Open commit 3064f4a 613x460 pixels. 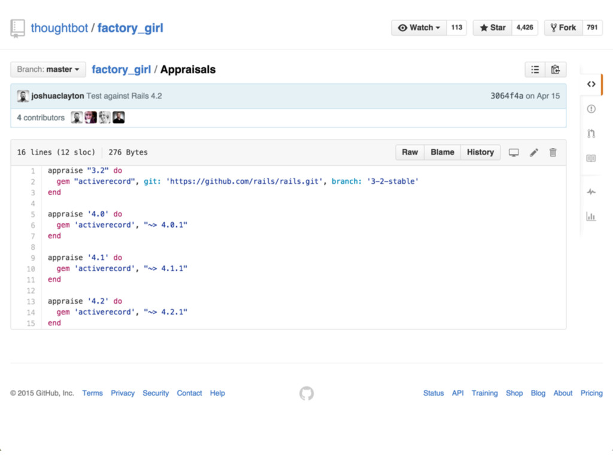click(506, 96)
